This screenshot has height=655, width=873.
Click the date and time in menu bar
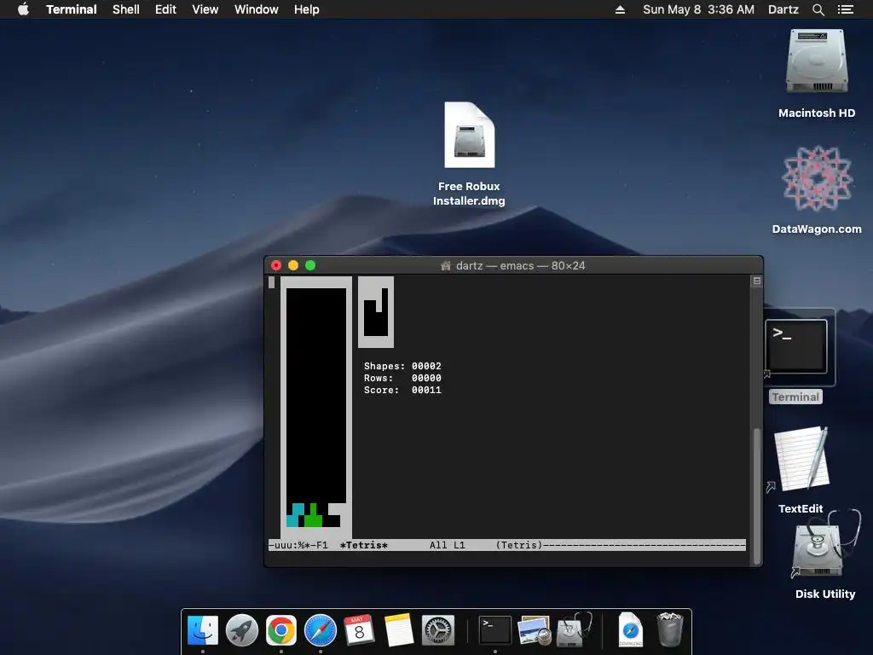(x=699, y=9)
